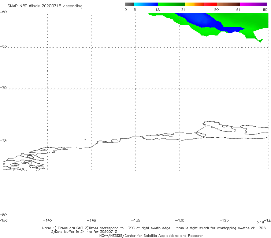Click the blue low-wind region on the map
Viewport: 271px width, 238px height.
pos(202,21)
